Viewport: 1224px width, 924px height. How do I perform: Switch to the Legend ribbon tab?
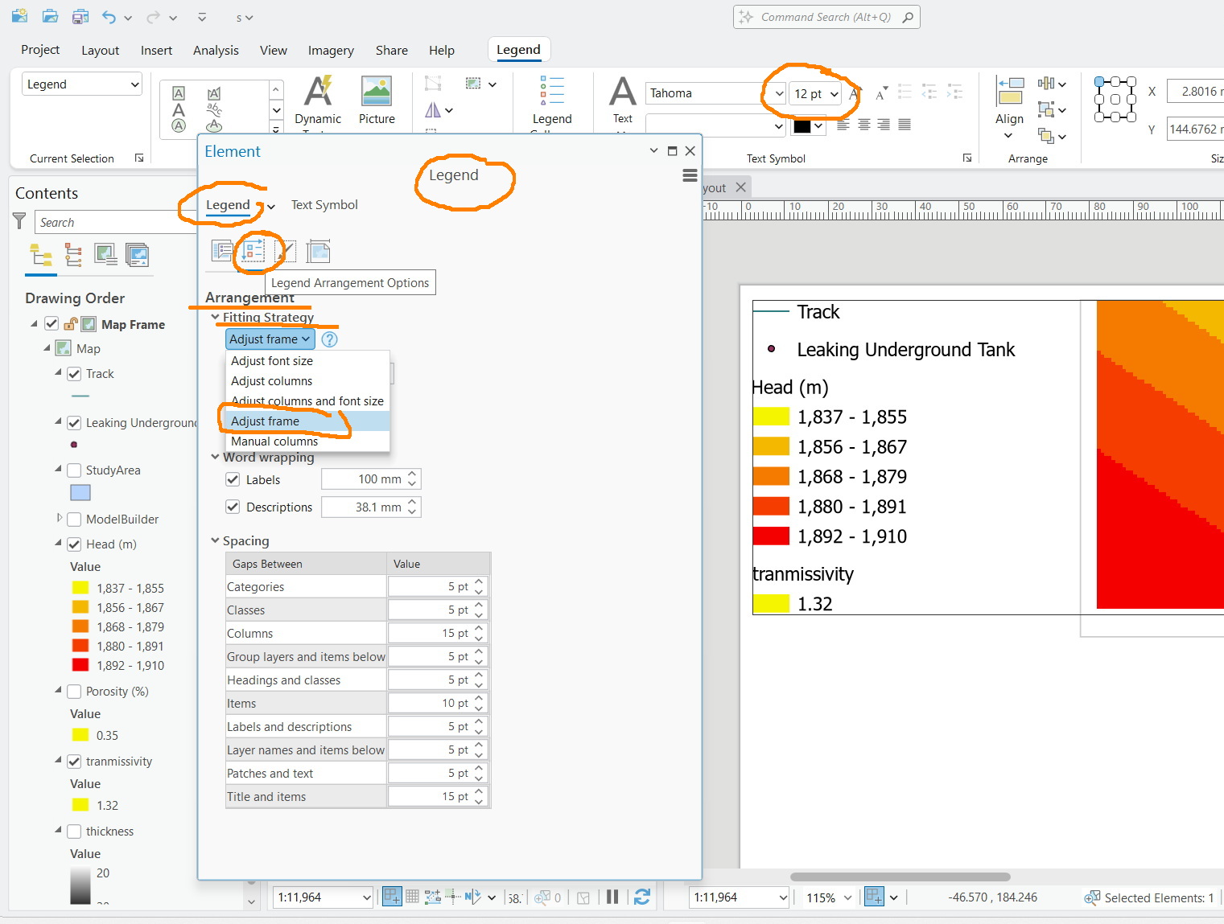518,49
